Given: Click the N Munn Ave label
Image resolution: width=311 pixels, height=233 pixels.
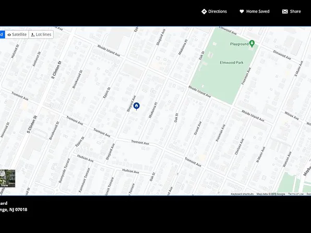Looking at the screenshot, I should tap(260, 155).
